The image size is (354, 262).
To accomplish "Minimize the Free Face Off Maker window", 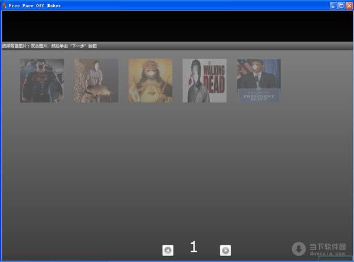I will (333, 6).
